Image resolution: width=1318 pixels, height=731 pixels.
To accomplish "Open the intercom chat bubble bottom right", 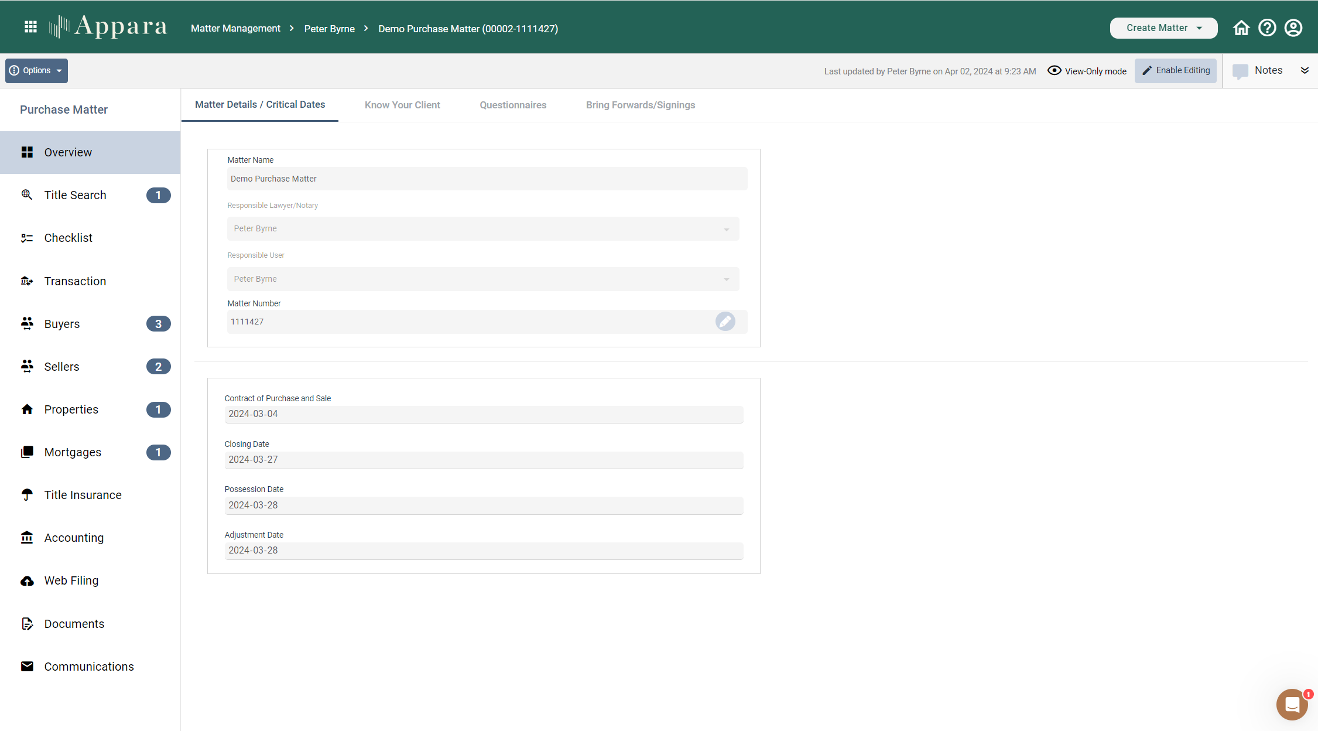I will (x=1292, y=704).
